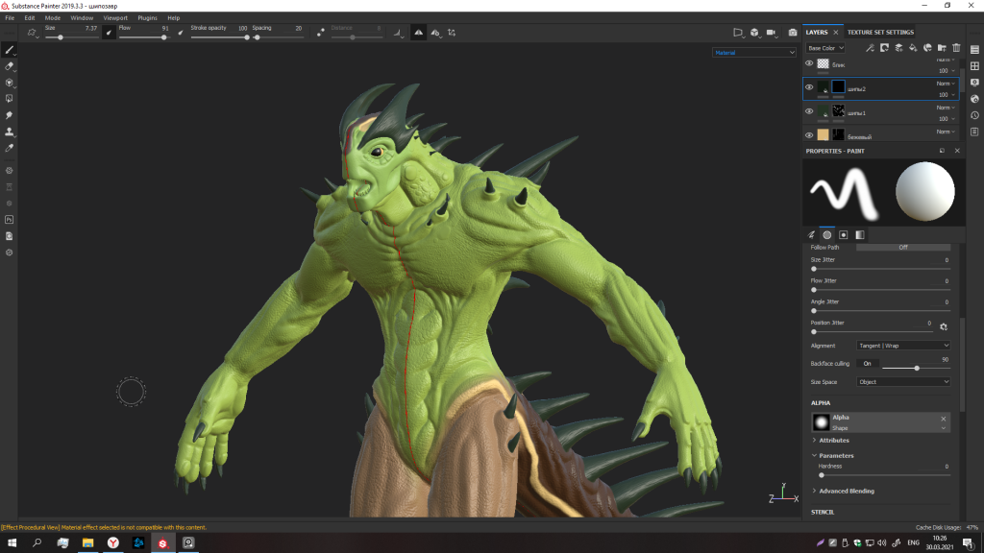Click the Export to Photoshop sidebar icon
The width and height of the screenshot is (984, 553).
(x=10, y=220)
